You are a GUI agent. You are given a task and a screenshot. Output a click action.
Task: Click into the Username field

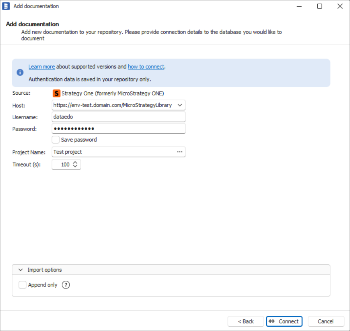(118, 117)
